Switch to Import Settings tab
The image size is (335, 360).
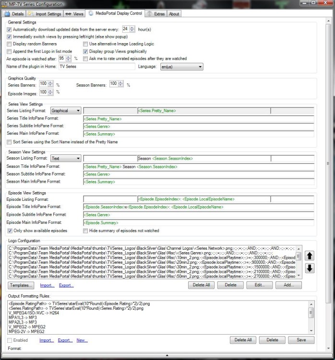(x=45, y=14)
